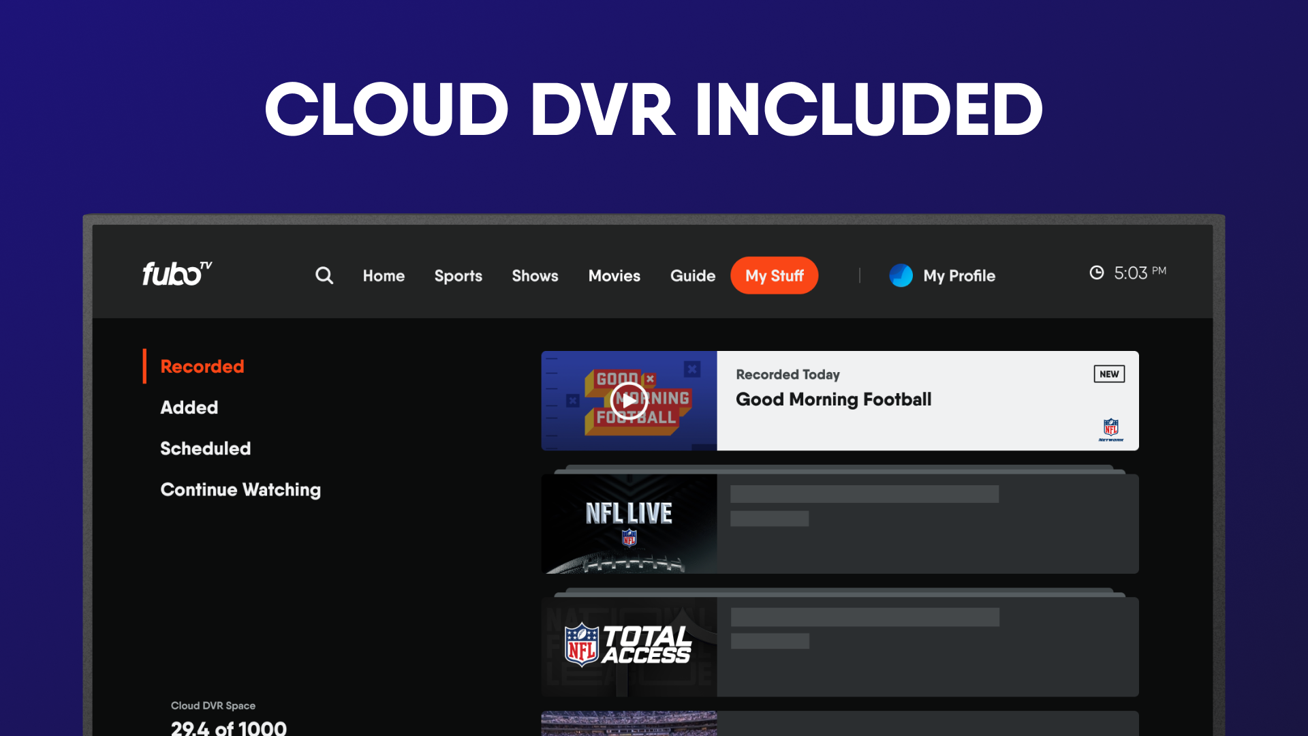1308x736 pixels.
Task: Click the blue profile avatar icon
Action: coord(901,275)
